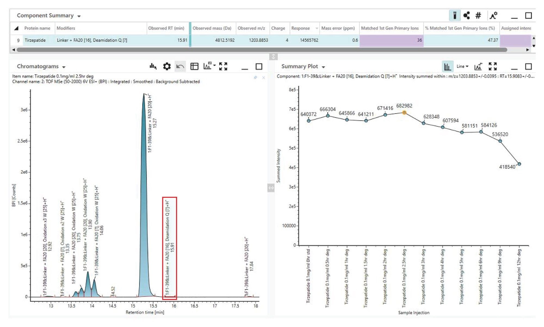Image resolution: width=544 pixels, height=327 pixels.
Task: Sort by Modifiers column header
Action: tap(66, 28)
